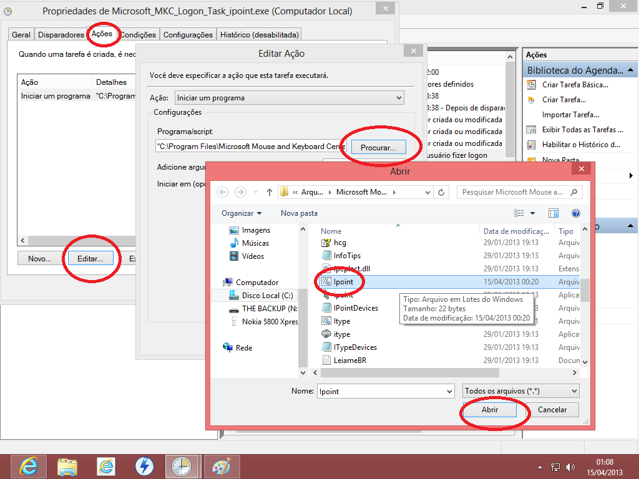Switch to Task Scheduler clock taskbar icon
Viewport: 639px width, 479px height.
pyautogui.click(x=182, y=467)
